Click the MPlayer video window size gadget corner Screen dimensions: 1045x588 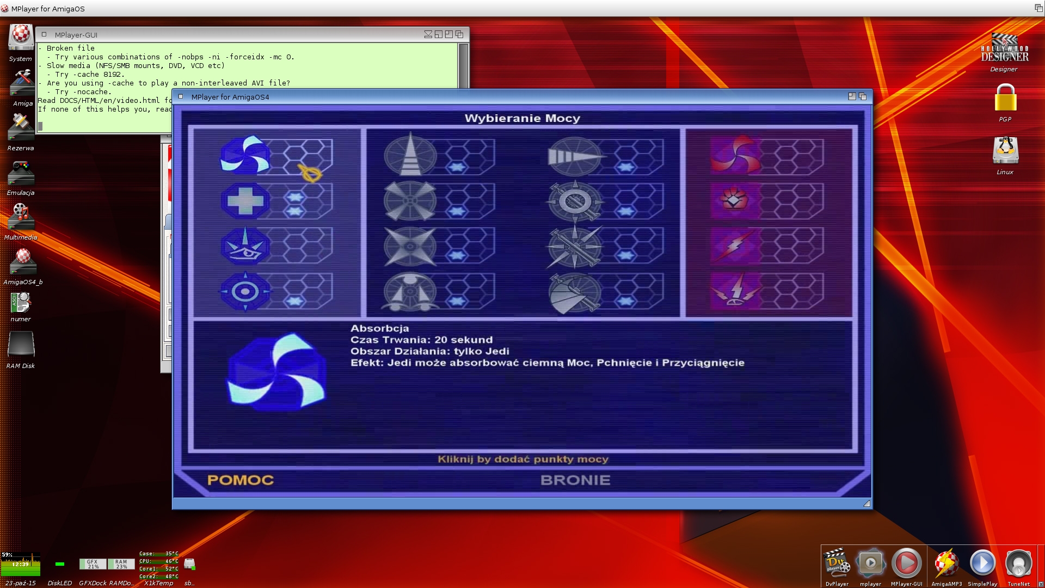[x=866, y=504]
